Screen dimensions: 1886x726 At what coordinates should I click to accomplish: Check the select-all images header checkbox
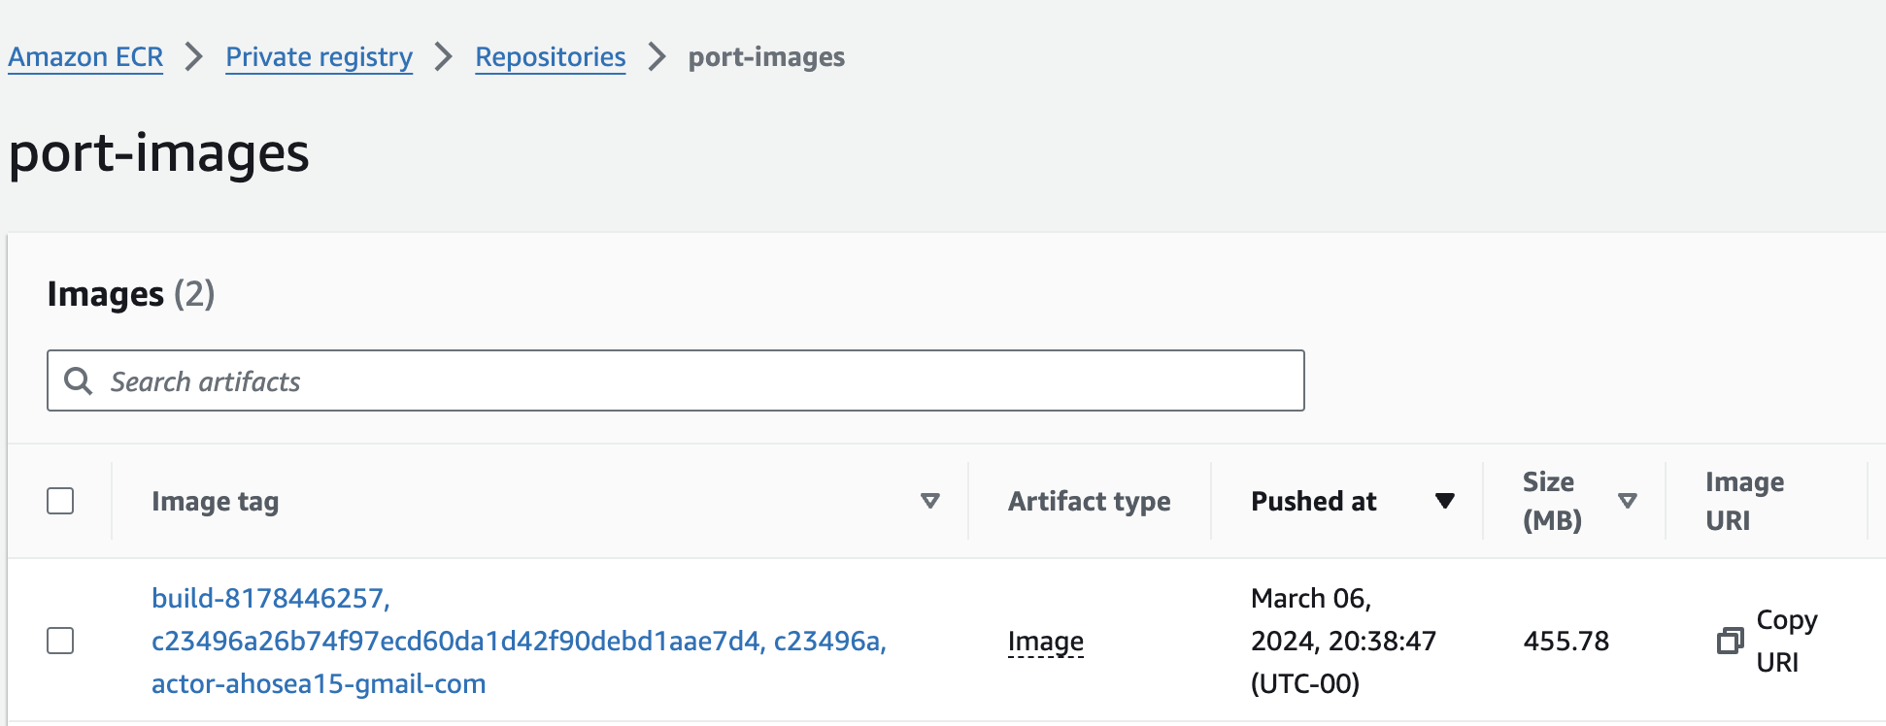click(60, 501)
